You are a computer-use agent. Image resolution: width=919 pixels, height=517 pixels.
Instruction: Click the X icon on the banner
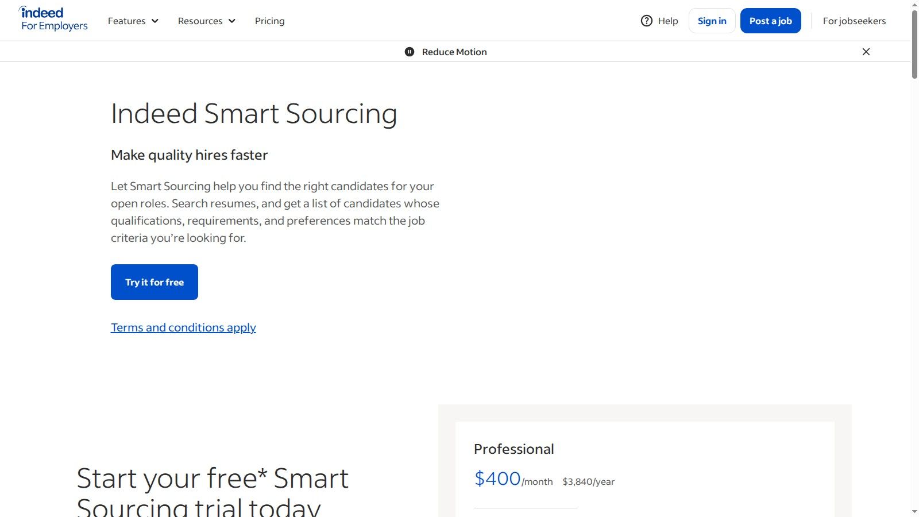coord(866,52)
